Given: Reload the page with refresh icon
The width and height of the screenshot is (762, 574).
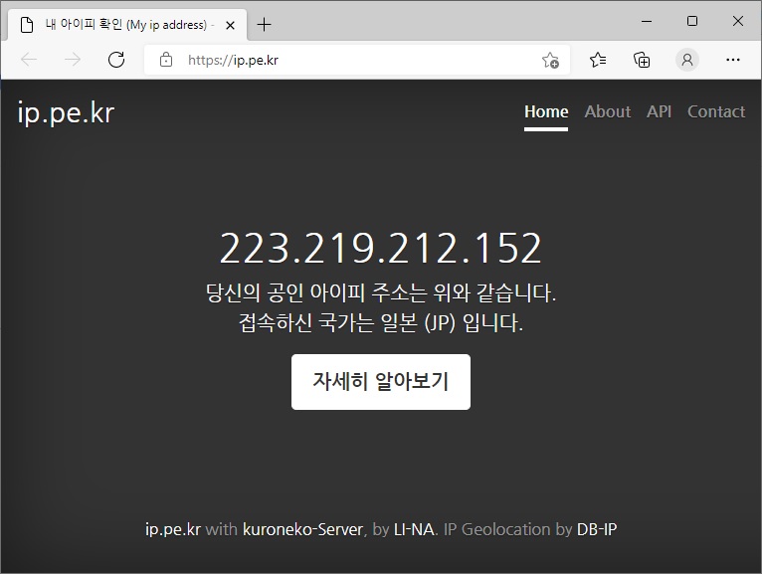Looking at the screenshot, I should 116,60.
